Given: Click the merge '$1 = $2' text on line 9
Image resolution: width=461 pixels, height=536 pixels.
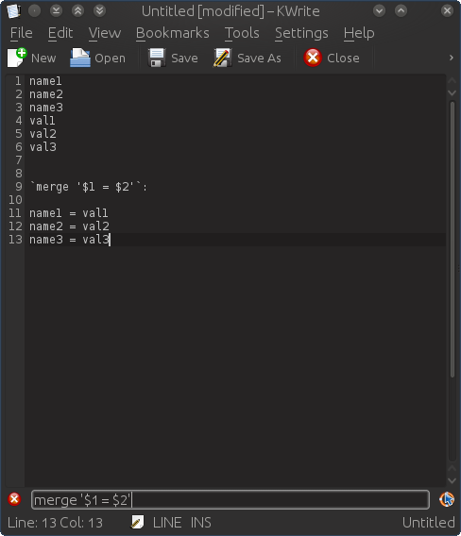Looking at the screenshot, I should click(88, 187).
